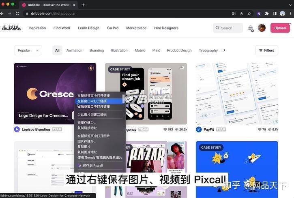
Task: Choose 复制链接地址 from context menu
Action: point(99,128)
